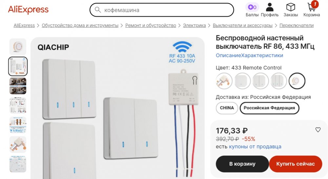This screenshot has height=179, width=328.
Task: Select Российская Федерация shipping option
Action: click(x=269, y=108)
